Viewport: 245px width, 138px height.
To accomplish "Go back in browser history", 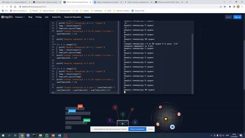I will pyautogui.click(x=3, y=7).
